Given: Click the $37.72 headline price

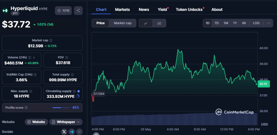Looking at the screenshot, I should pos(16,24).
